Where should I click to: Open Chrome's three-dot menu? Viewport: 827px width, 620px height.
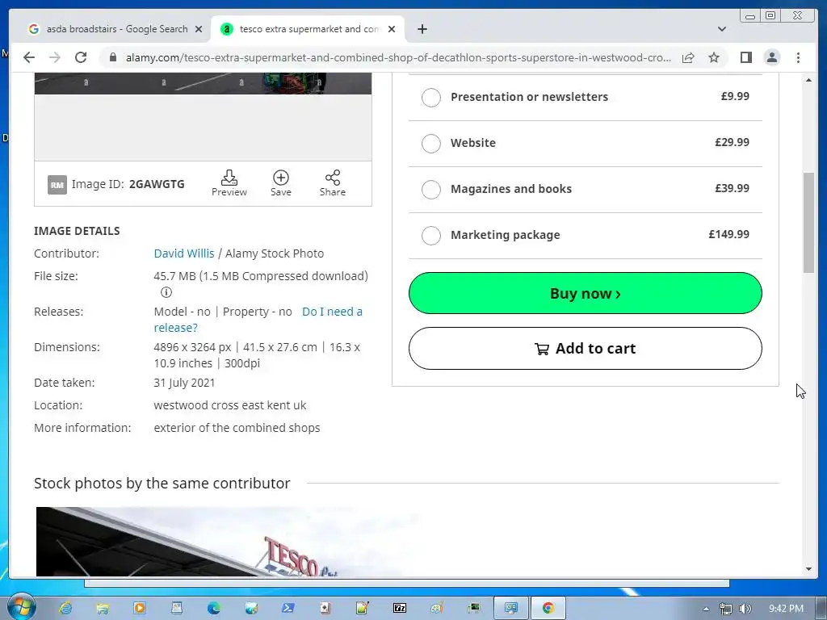[x=798, y=57]
